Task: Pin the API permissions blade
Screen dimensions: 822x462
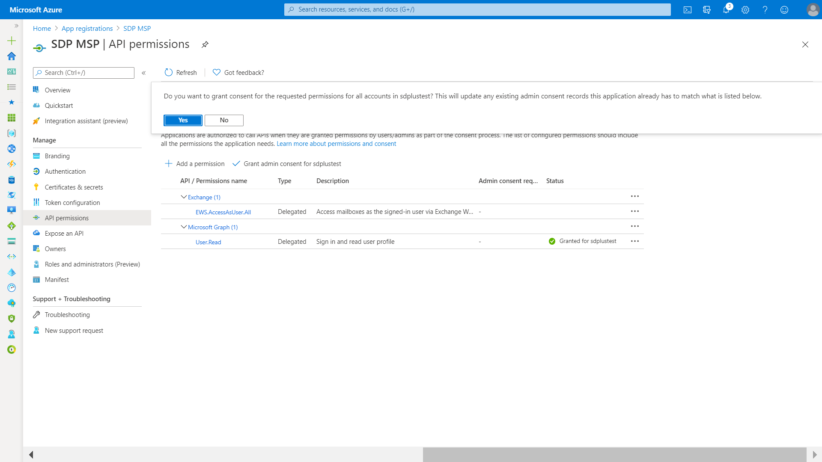Action: (205, 44)
